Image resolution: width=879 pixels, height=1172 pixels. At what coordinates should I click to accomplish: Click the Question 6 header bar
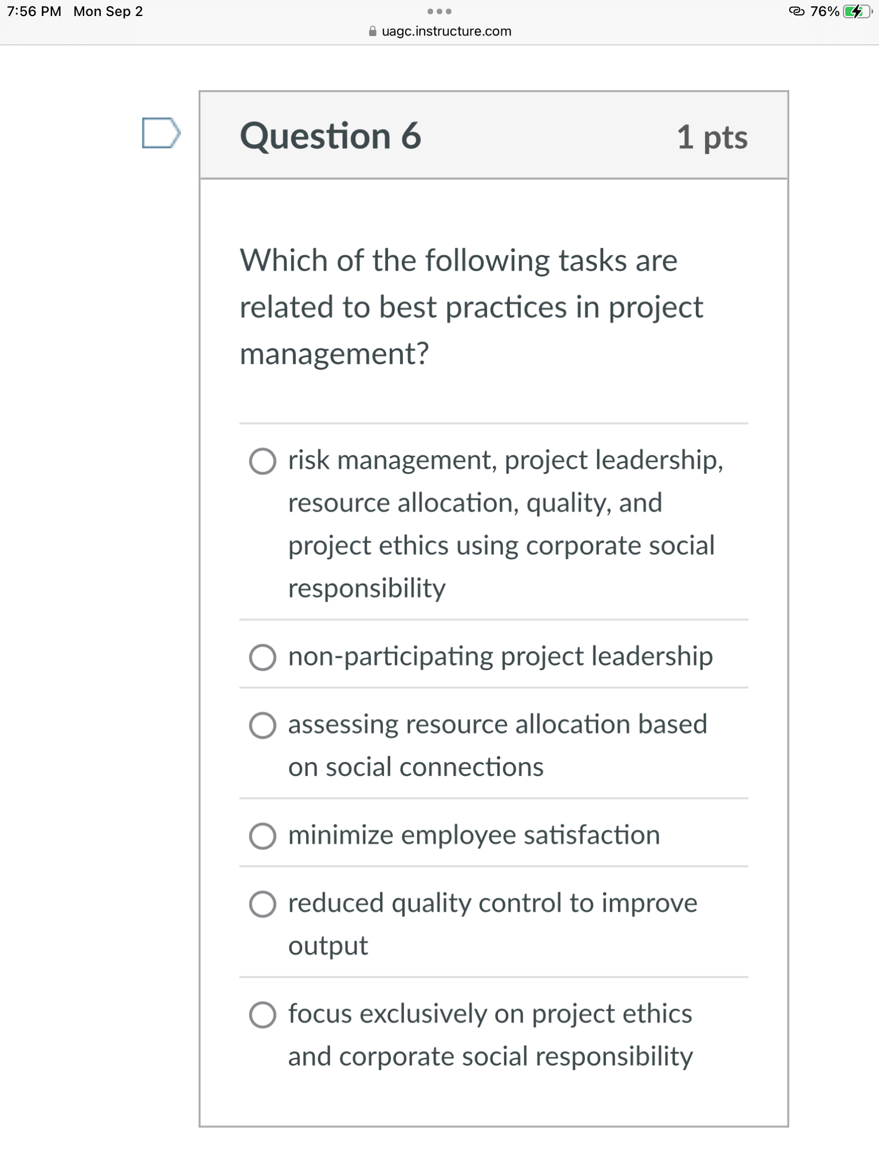click(331, 136)
